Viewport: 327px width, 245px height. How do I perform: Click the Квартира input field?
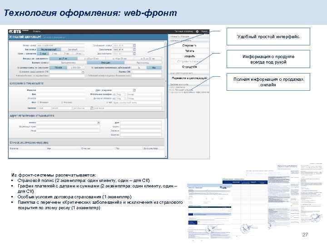(x=141, y=135)
